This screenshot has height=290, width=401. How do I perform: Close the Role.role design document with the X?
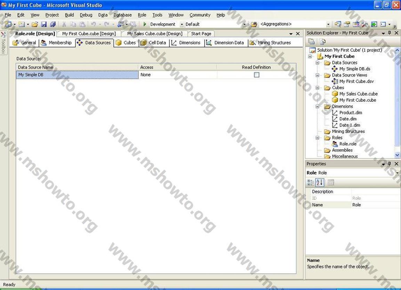pyautogui.click(x=298, y=34)
